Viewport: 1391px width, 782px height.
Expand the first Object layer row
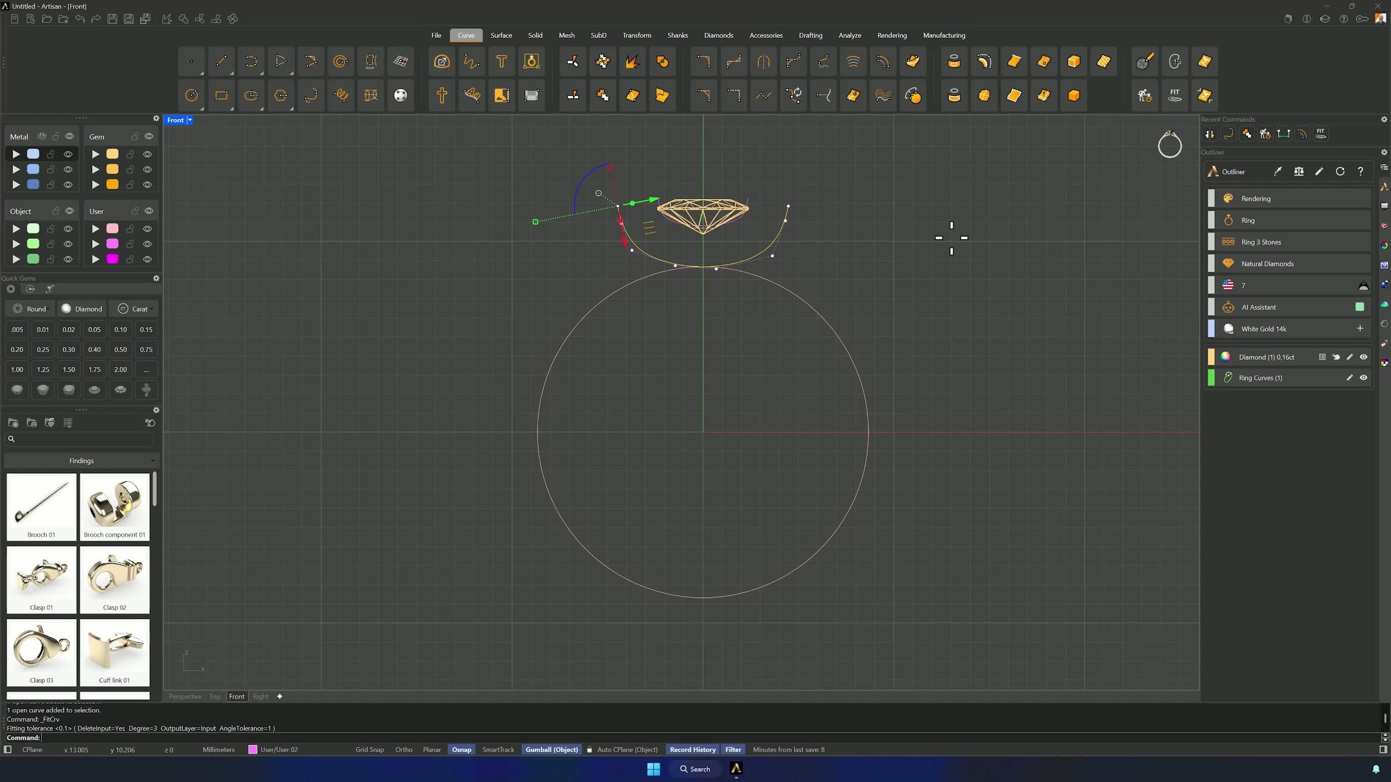[16, 229]
